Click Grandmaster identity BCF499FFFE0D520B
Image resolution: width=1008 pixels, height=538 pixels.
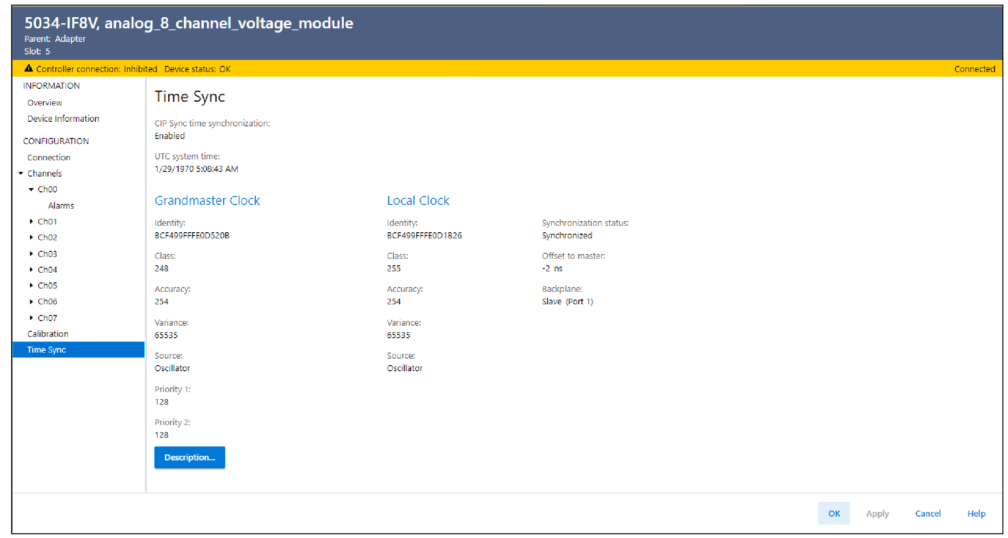(x=192, y=235)
